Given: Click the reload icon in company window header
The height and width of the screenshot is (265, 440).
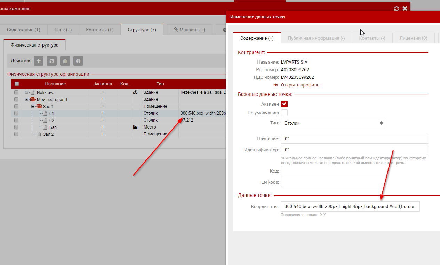Looking at the screenshot, I should click(x=396, y=9).
